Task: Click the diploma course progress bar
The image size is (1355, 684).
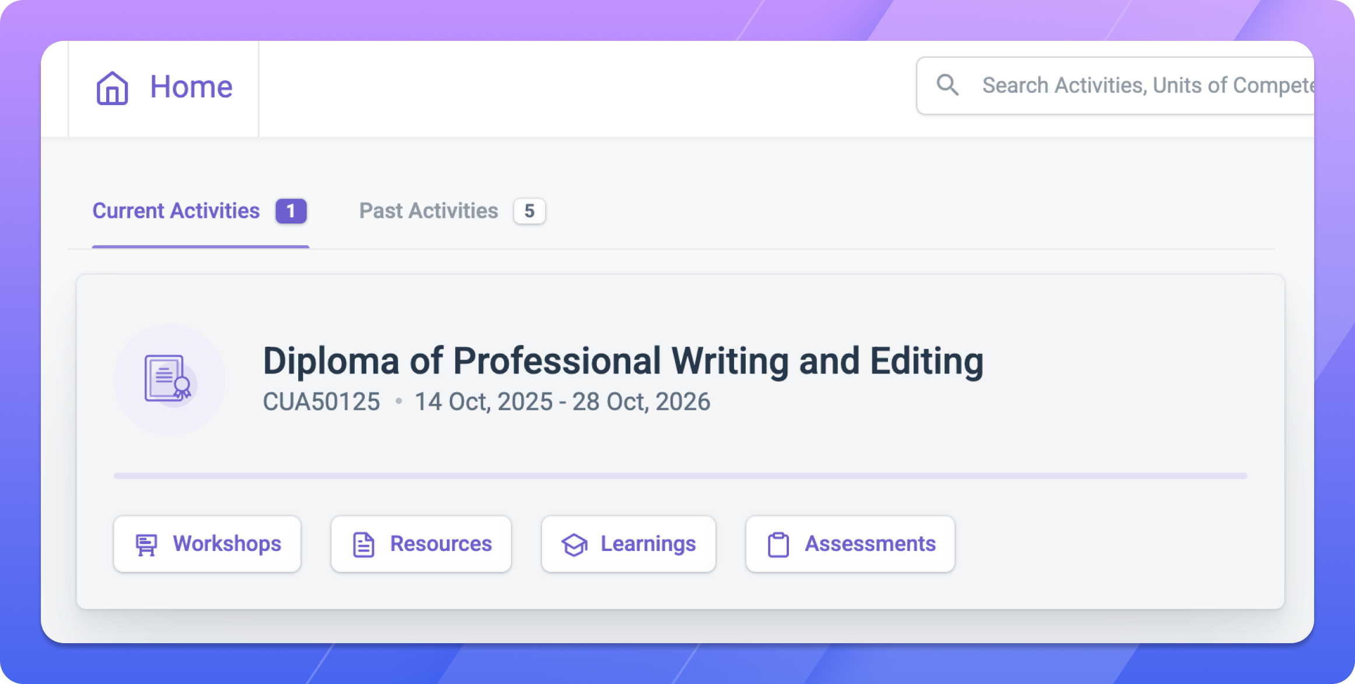Action: pyautogui.click(x=680, y=476)
